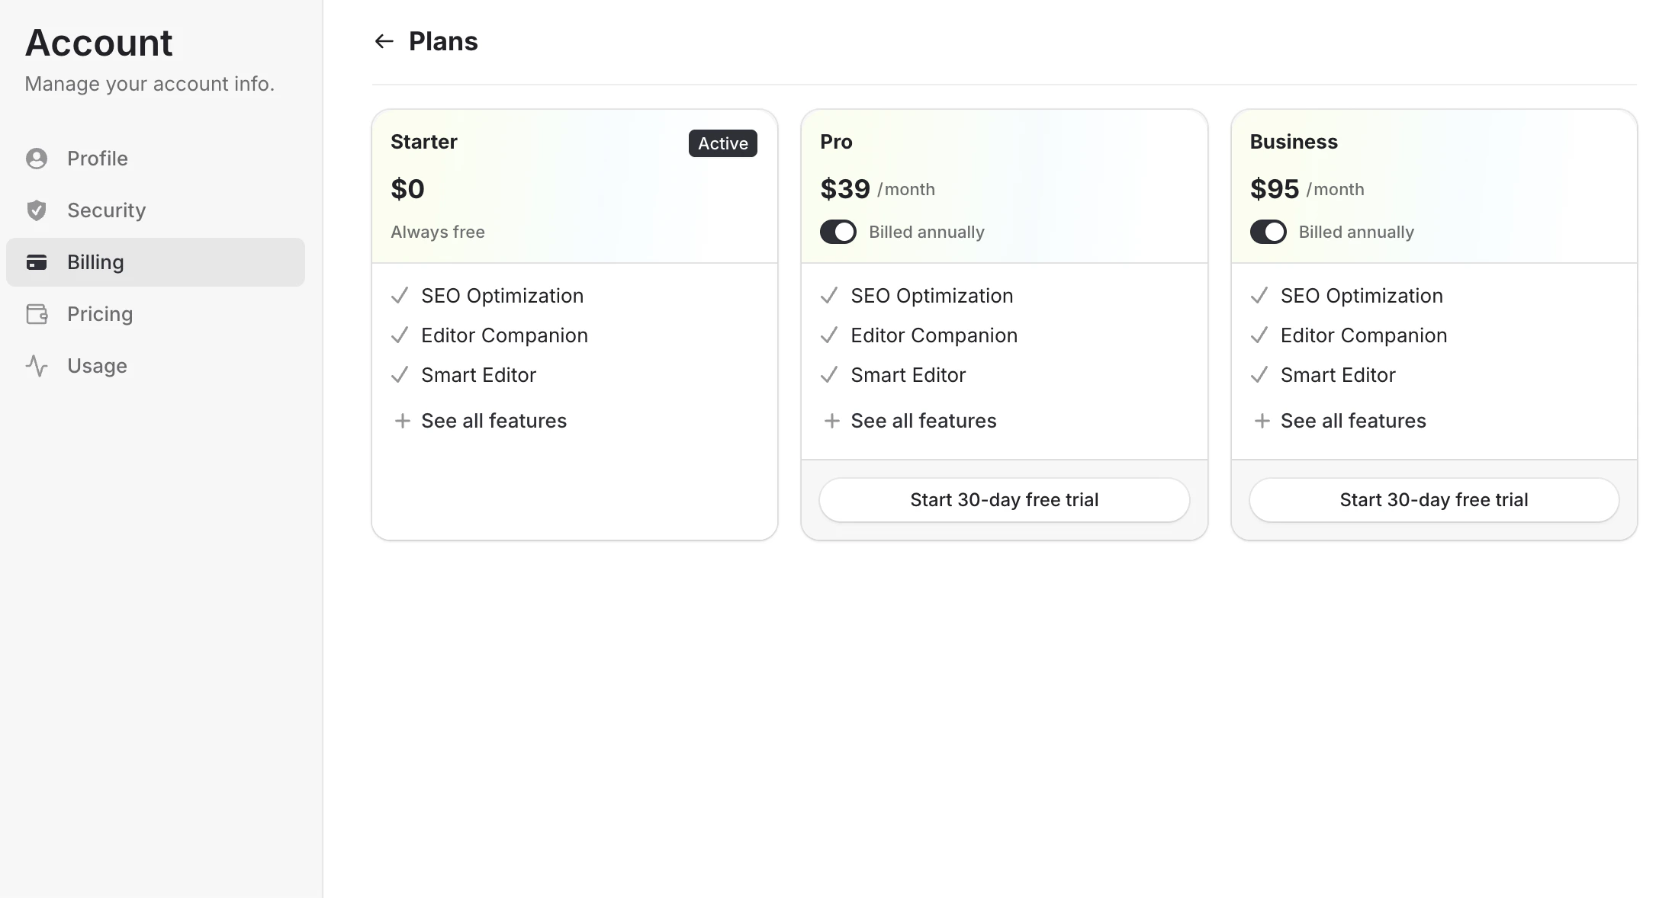Click the Pricing wallet icon
The width and height of the screenshot is (1672, 898).
(37, 314)
